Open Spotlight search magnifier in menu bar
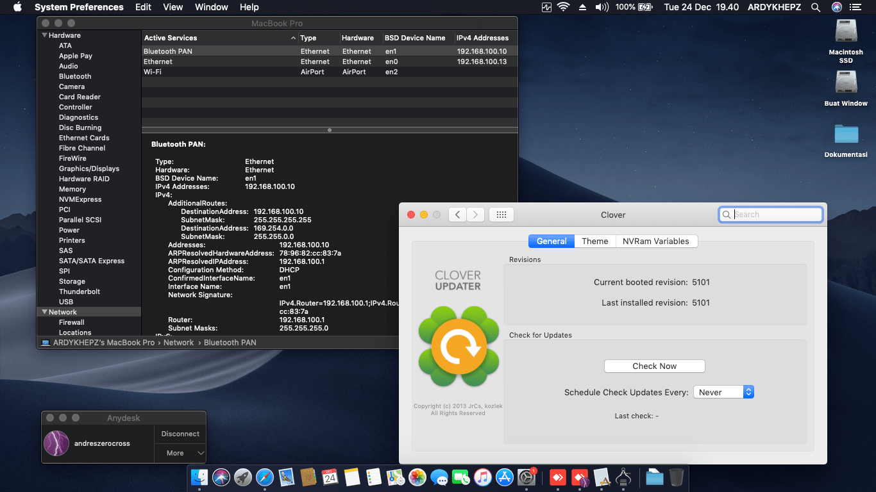876x492 pixels. [816, 7]
